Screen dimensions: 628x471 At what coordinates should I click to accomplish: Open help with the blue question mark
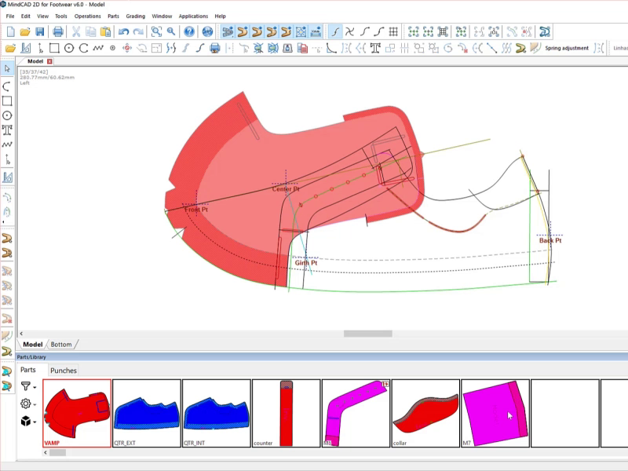pos(189,31)
